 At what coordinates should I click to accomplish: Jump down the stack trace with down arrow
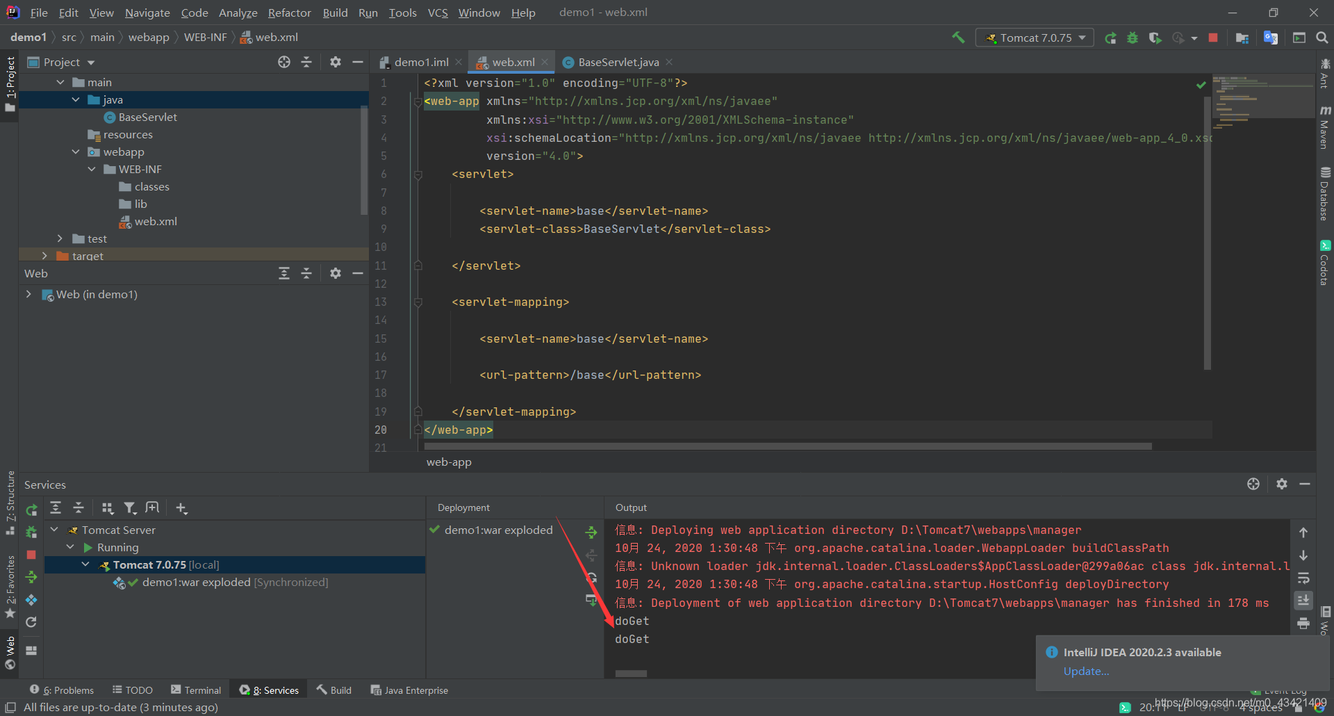pyautogui.click(x=1303, y=555)
